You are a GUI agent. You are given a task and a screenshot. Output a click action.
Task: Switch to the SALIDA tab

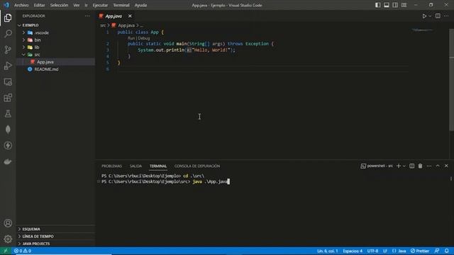pyautogui.click(x=135, y=166)
